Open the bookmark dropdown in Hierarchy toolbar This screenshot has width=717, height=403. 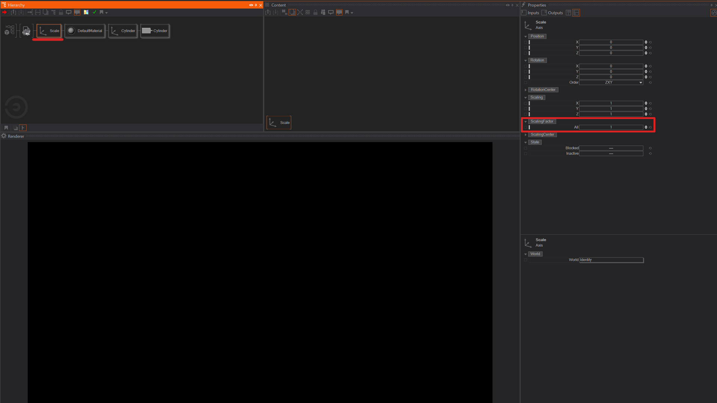click(x=106, y=13)
